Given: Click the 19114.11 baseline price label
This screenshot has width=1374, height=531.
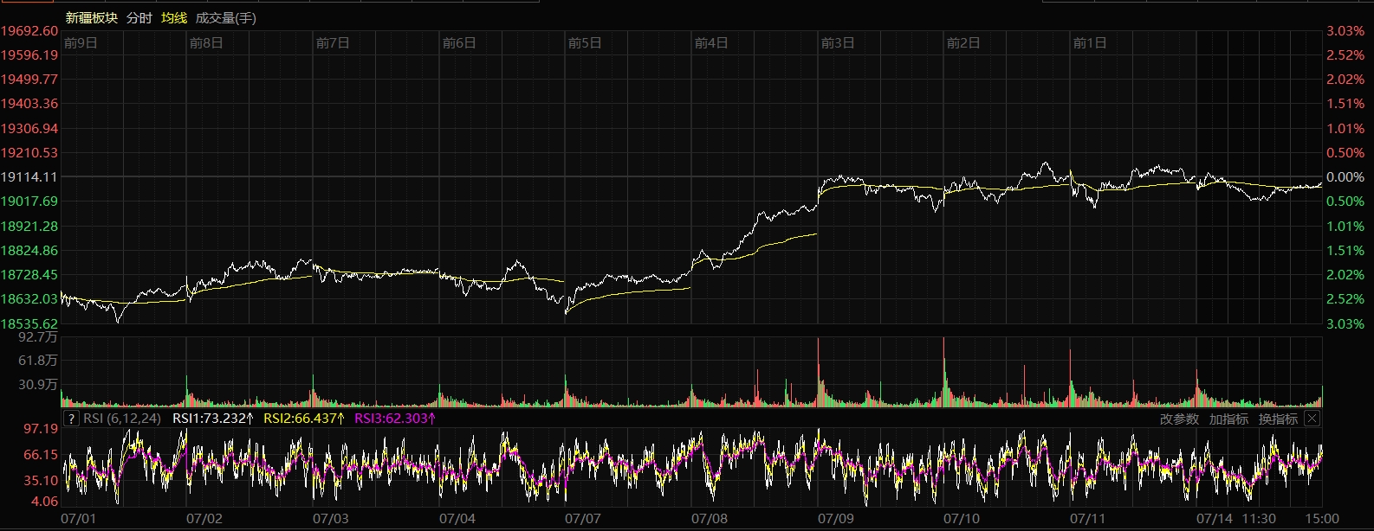Looking at the screenshot, I should [29, 176].
